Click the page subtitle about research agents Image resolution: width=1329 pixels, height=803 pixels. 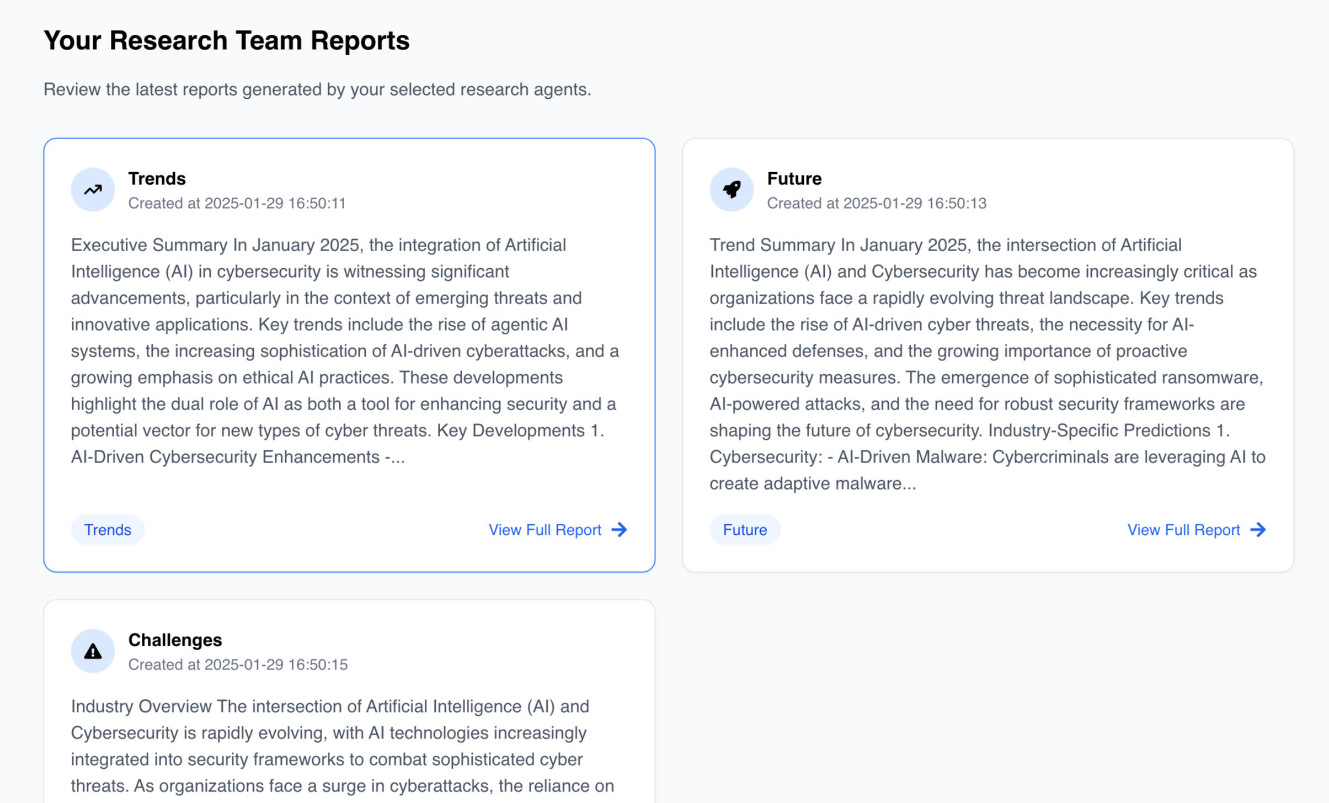click(317, 89)
